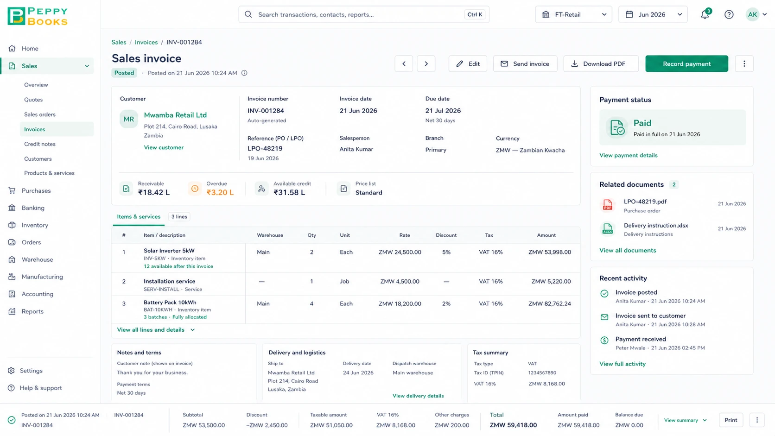
Task: Open the Jun 2026 period dropdown
Action: 653,14
